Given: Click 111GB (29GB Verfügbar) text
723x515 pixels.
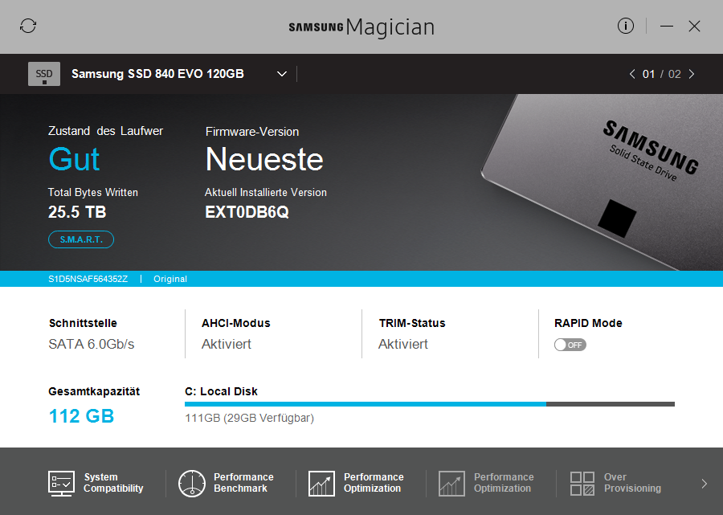Looking at the screenshot, I should [250, 418].
